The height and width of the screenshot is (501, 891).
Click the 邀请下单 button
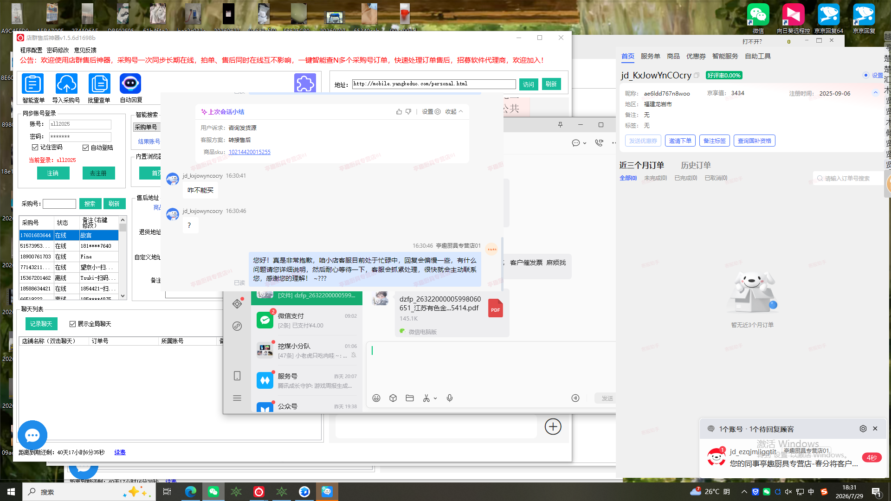(680, 141)
